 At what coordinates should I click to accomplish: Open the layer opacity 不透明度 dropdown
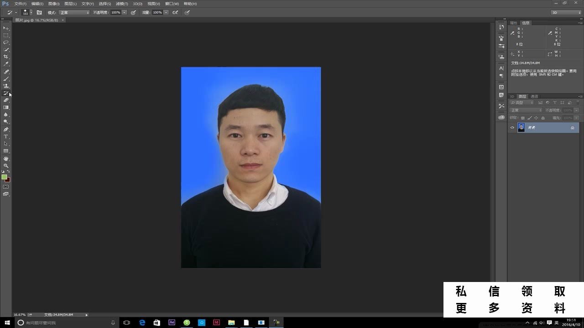tap(575, 110)
